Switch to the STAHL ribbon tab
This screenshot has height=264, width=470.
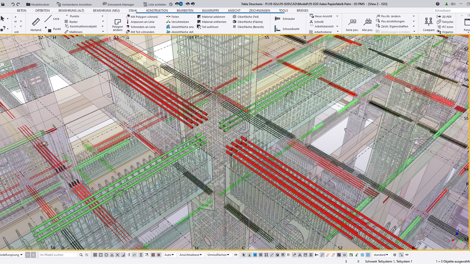tap(133, 10)
